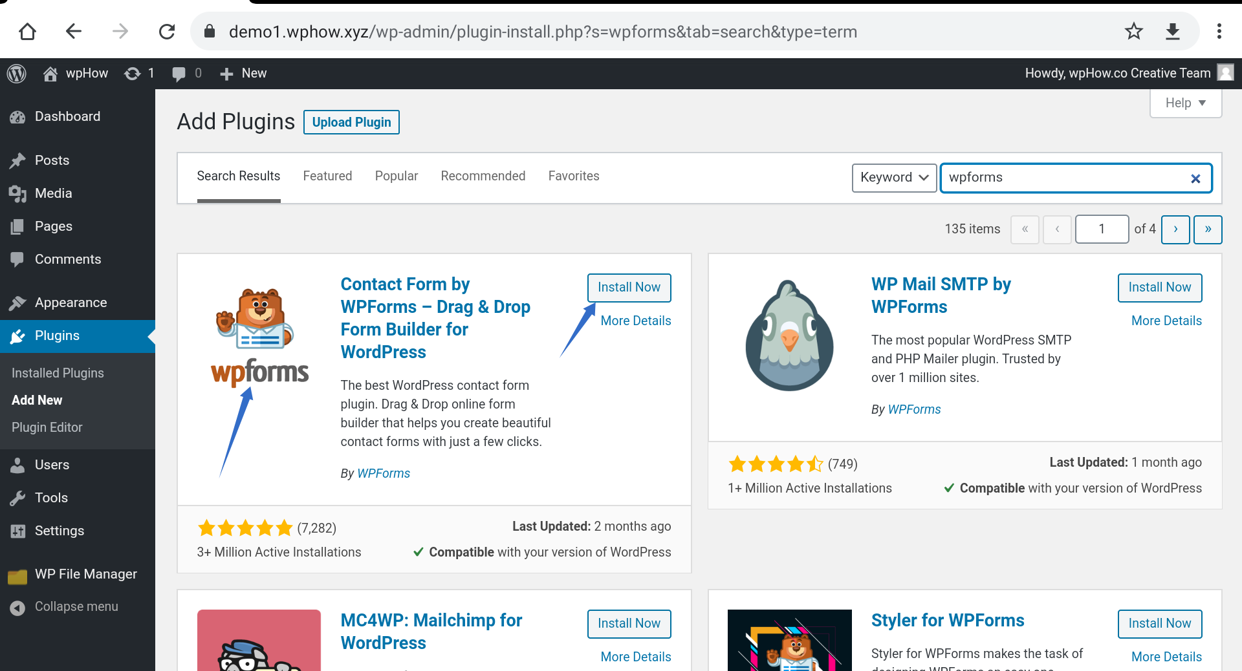This screenshot has width=1242, height=671.
Task: Open Howdy wpHow.co Creative Team account
Action: [x=1117, y=74]
